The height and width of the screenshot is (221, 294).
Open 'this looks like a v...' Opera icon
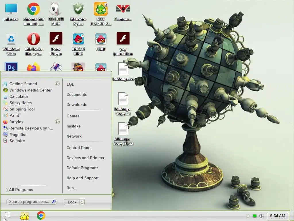click(x=34, y=44)
